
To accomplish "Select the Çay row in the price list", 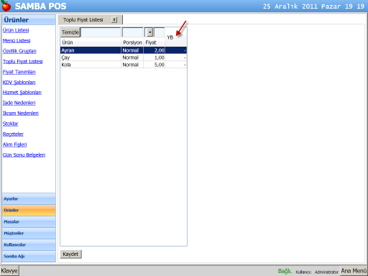I will 124,57.
